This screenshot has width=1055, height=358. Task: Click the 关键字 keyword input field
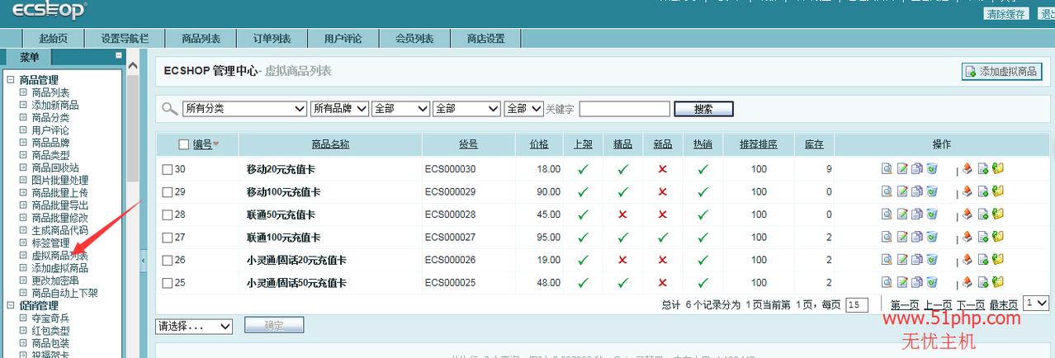[x=624, y=109]
